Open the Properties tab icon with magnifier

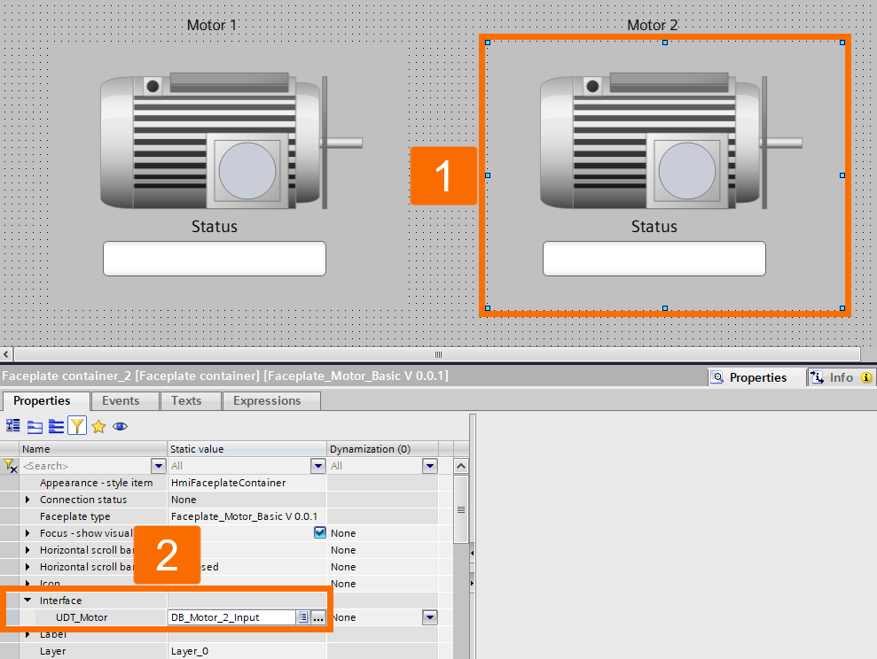coord(717,377)
